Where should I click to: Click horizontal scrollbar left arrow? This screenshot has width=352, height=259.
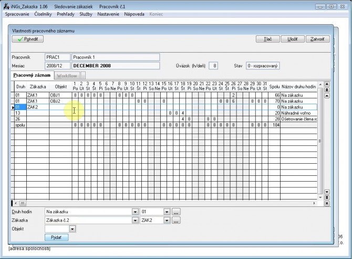pos(15,203)
